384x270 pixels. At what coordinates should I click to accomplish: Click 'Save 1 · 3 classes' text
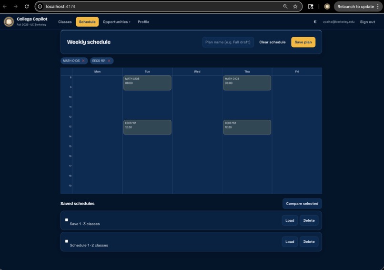85,224
